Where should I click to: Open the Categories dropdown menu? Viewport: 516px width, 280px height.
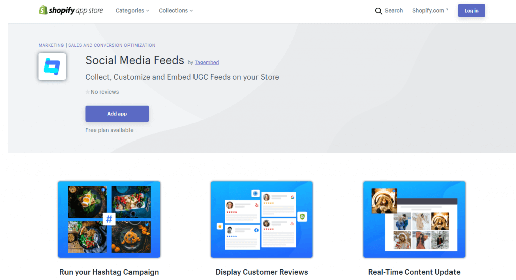(x=133, y=11)
